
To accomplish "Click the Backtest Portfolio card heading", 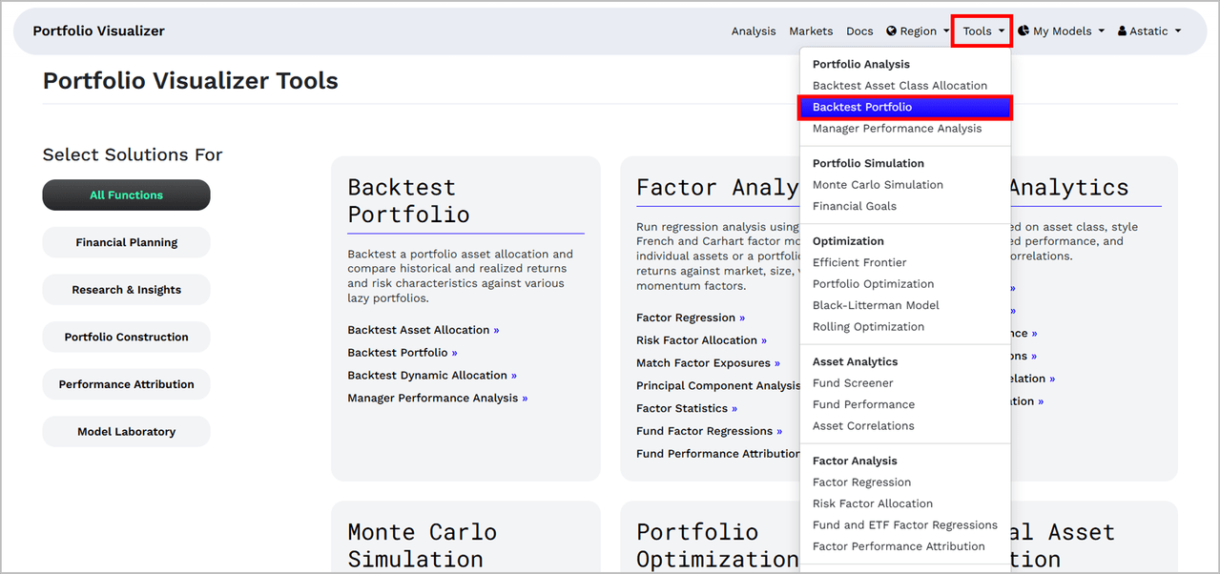I will (408, 200).
